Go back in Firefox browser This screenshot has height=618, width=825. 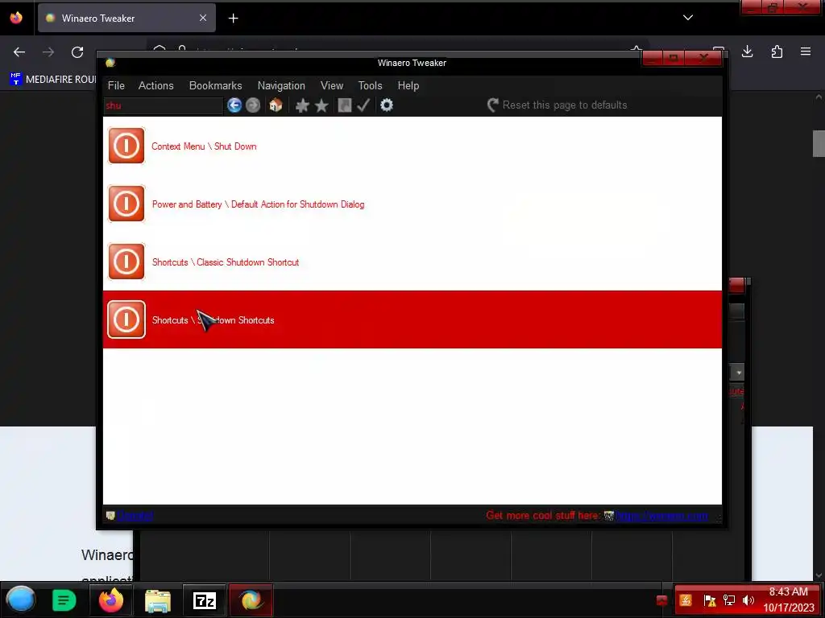coord(19,52)
